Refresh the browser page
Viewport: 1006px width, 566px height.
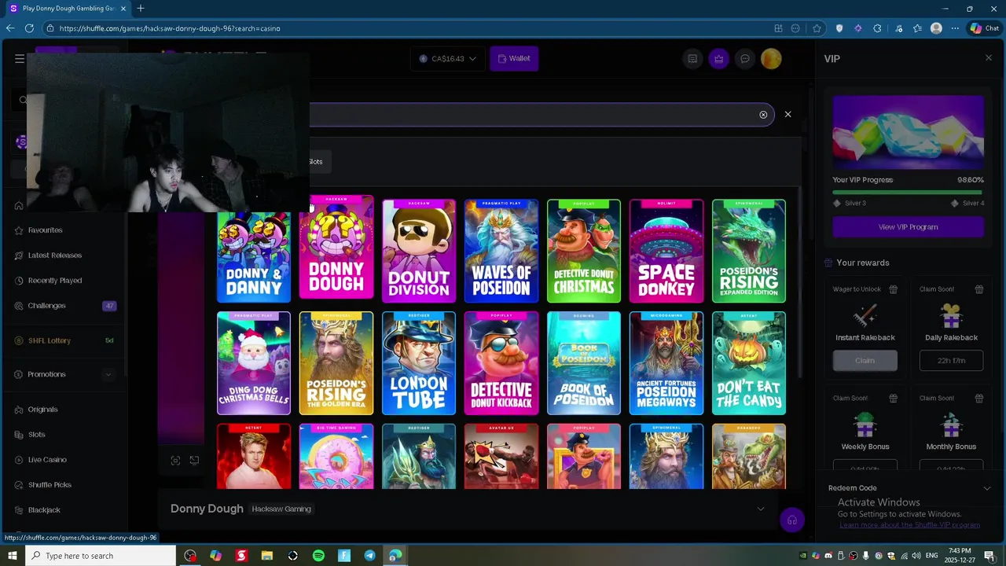[29, 28]
